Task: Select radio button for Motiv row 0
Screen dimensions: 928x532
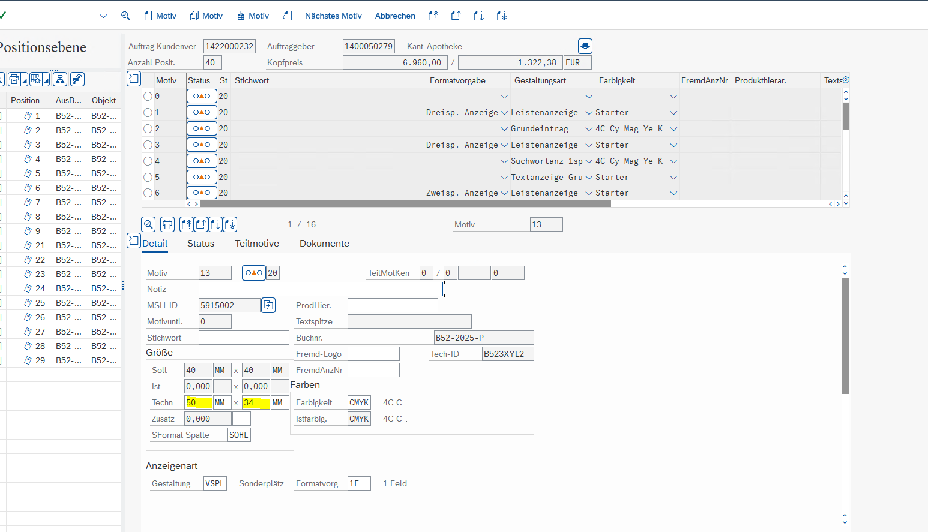Action: (148, 96)
